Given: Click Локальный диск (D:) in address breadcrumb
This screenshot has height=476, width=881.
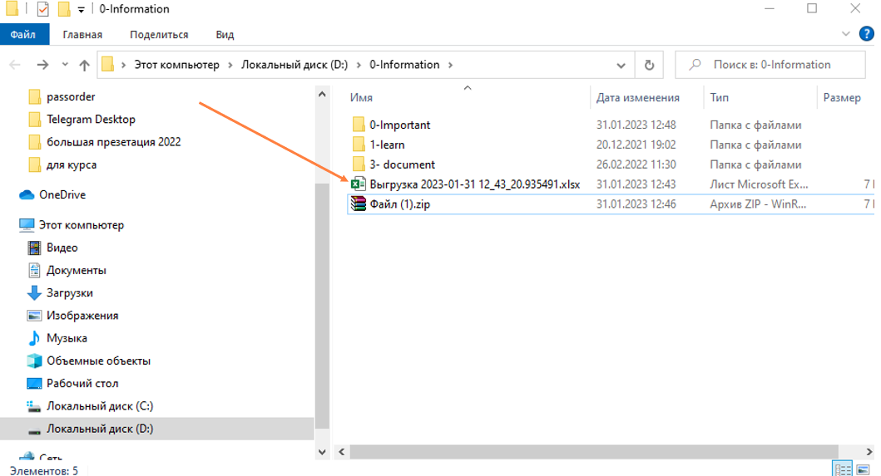Looking at the screenshot, I should click(x=294, y=65).
